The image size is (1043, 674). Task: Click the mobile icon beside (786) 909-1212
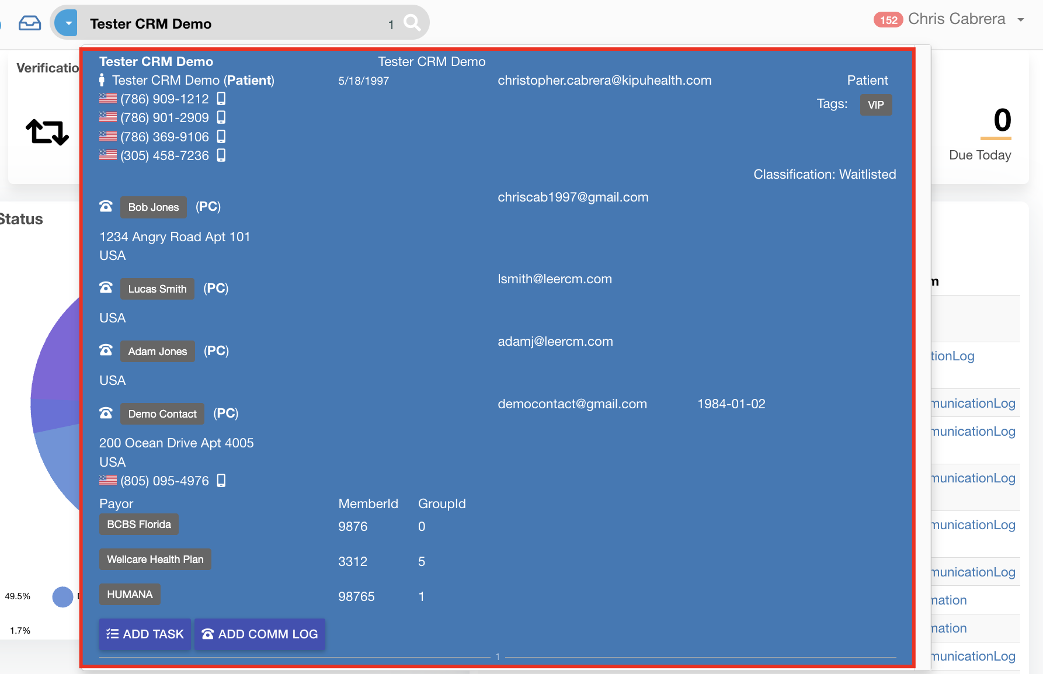click(x=221, y=99)
